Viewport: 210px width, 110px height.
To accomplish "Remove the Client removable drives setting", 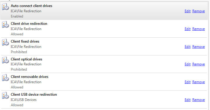I will point(199,82).
